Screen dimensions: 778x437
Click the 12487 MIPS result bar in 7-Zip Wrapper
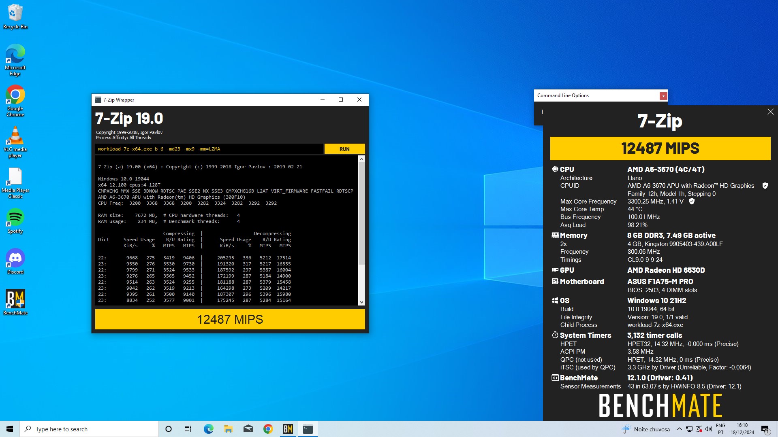coord(230,319)
